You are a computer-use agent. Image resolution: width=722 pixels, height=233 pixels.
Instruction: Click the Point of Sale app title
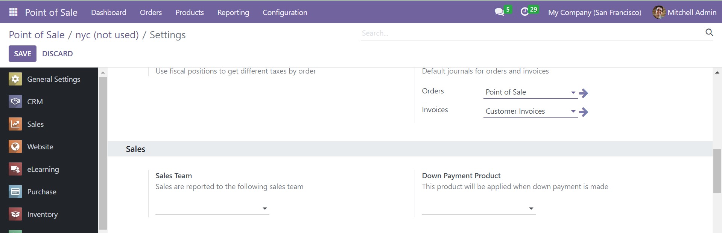[x=51, y=12]
